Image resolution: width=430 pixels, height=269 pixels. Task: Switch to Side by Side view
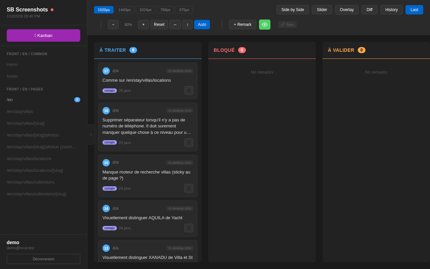tap(293, 10)
